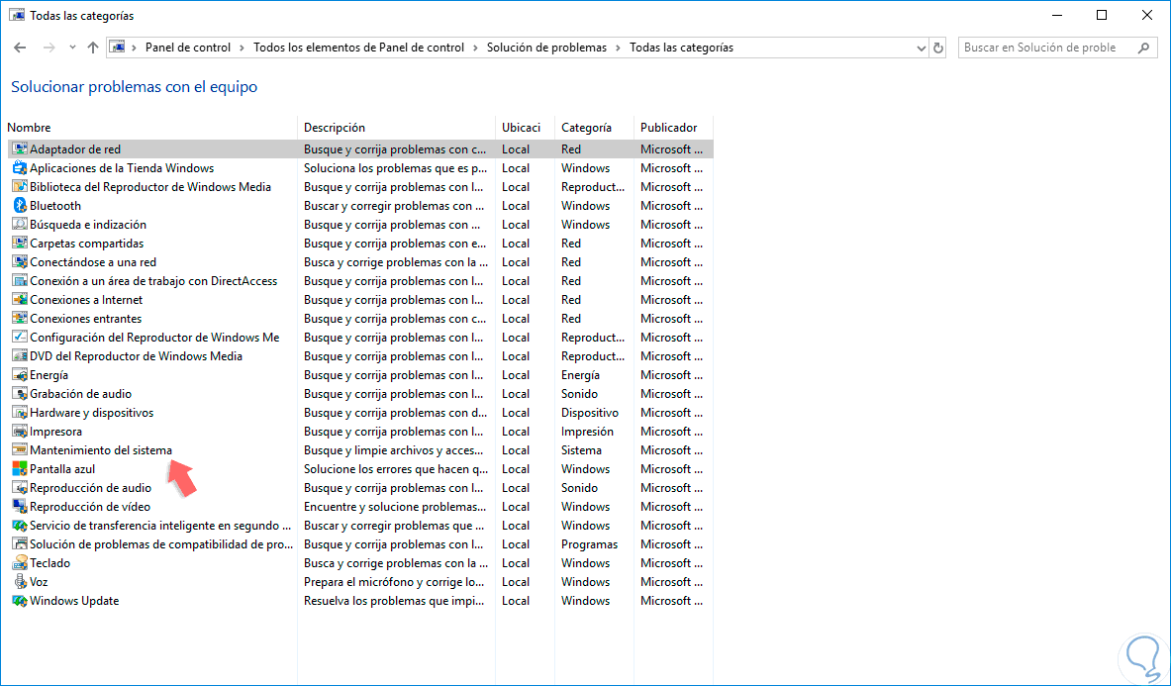This screenshot has height=686, width=1171.
Task: Click the Servicio de transferencia inteligente icon
Action: coord(20,526)
